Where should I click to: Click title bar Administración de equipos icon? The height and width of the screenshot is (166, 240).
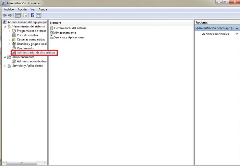(3, 3)
